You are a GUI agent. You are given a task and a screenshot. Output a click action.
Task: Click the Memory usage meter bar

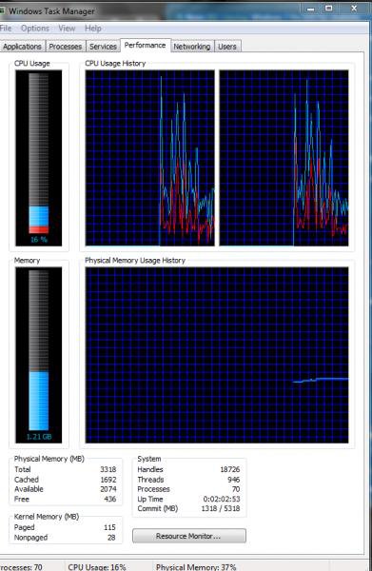(39, 355)
